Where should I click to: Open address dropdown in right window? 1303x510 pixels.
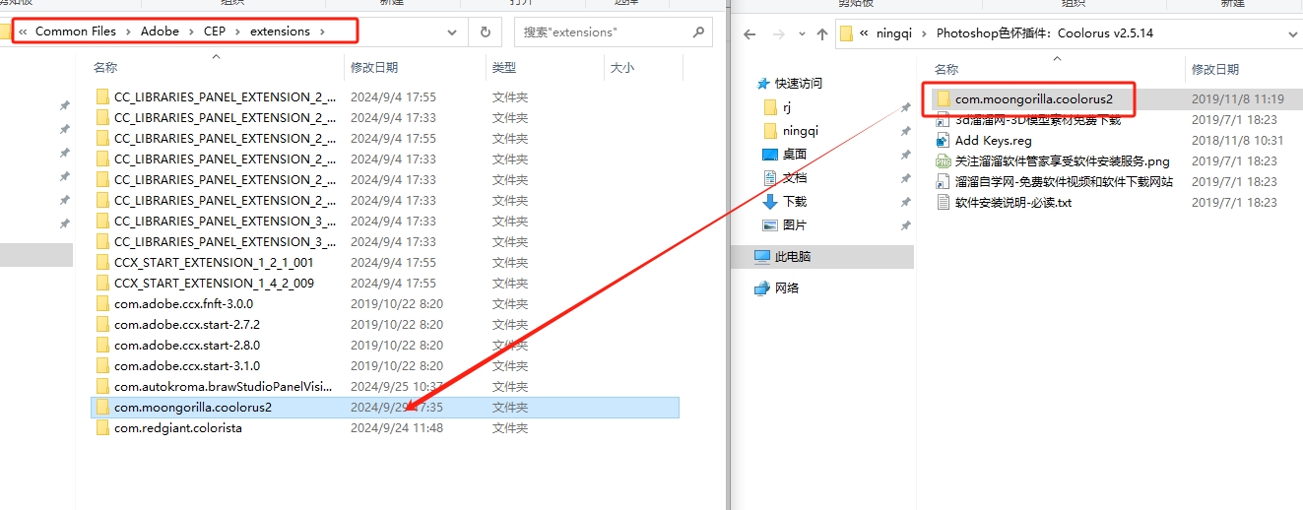click(1293, 33)
